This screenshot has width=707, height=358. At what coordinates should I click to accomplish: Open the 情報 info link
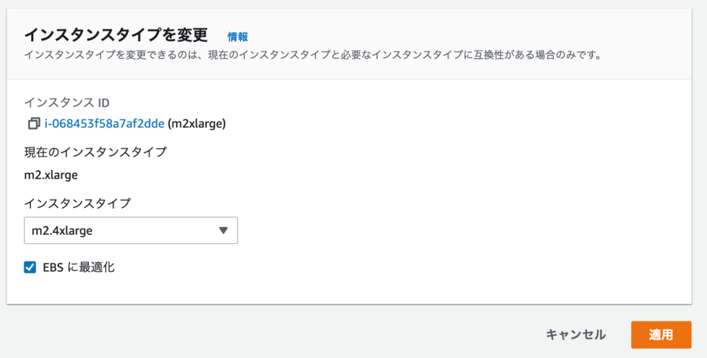[x=238, y=37]
